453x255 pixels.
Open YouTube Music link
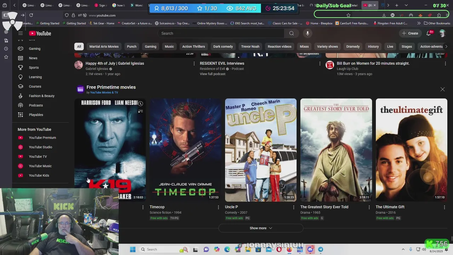tap(41, 166)
